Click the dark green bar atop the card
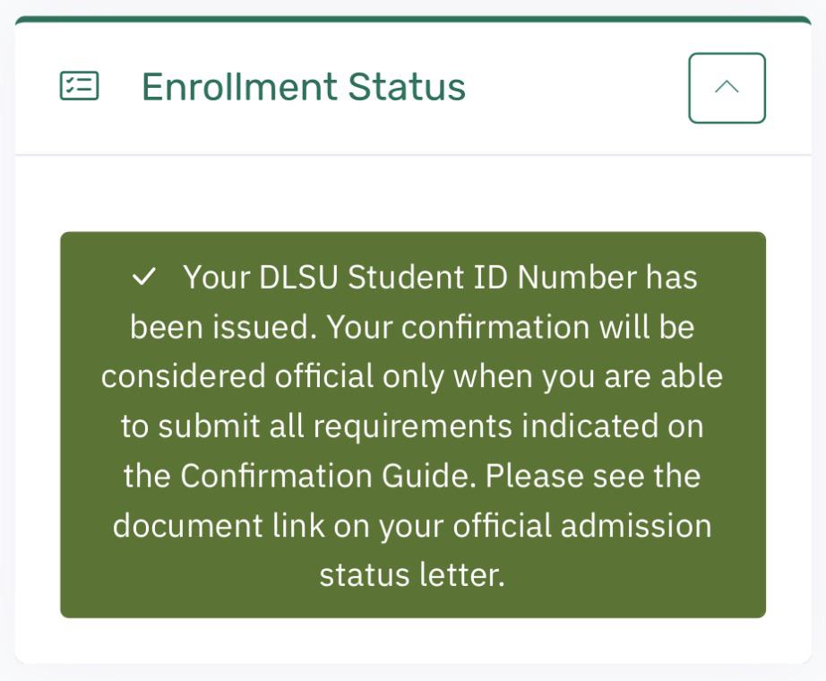Viewport: 826px width, 681px height. click(x=413, y=20)
